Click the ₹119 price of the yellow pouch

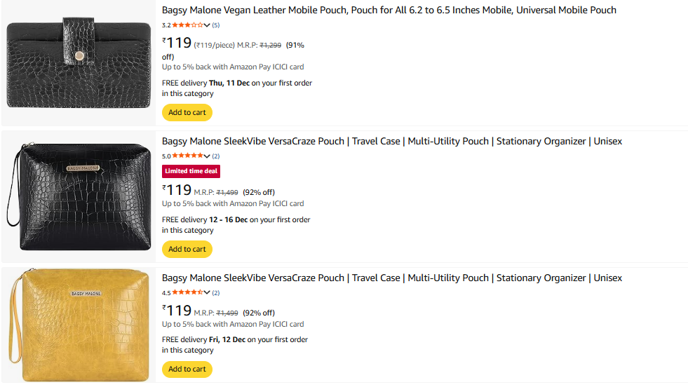click(x=177, y=311)
